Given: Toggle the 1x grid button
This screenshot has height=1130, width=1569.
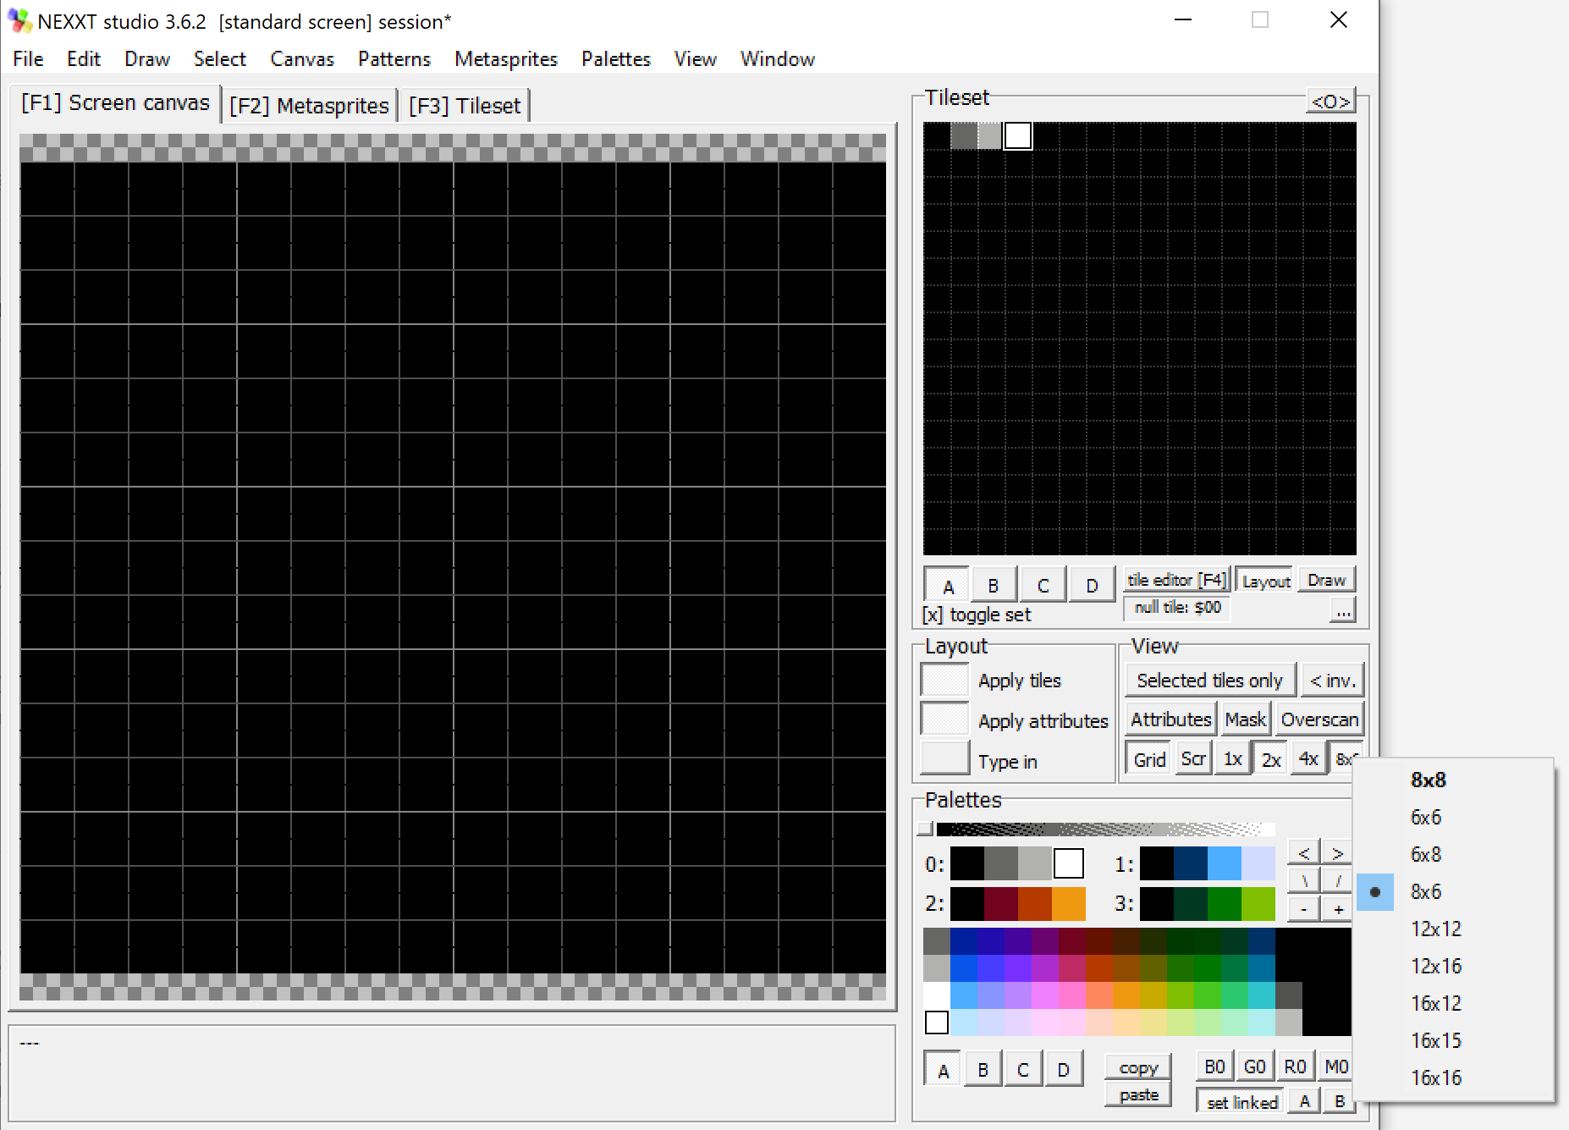Looking at the screenshot, I should (1233, 759).
